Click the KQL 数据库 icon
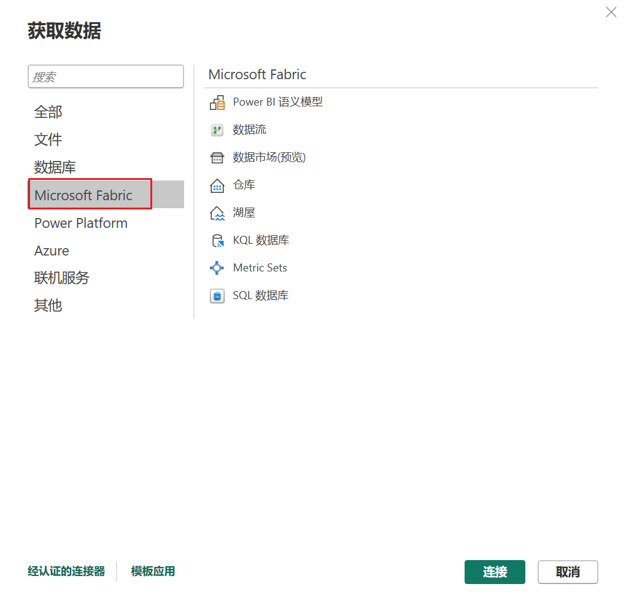The height and width of the screenshot is (608, 626). click(x=218, y=241)
